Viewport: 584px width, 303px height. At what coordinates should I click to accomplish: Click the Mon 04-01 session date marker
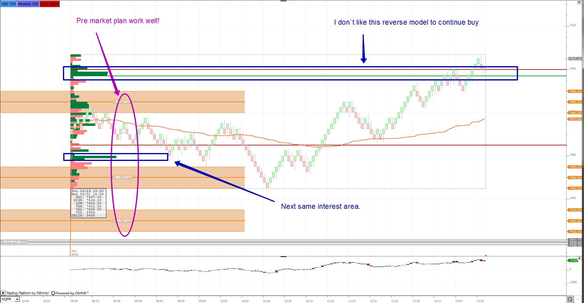75,253
